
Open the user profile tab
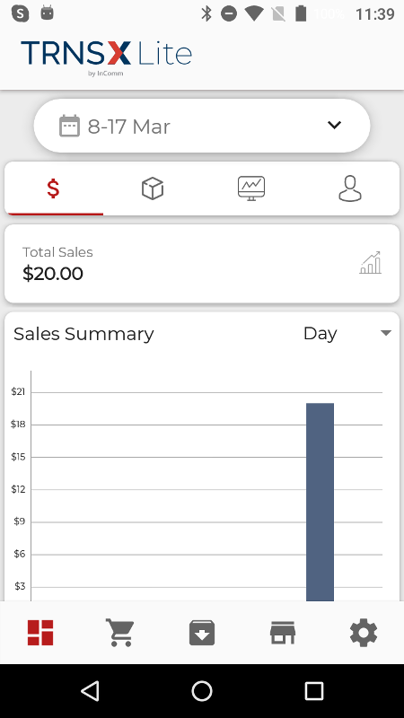coord(350,188)
